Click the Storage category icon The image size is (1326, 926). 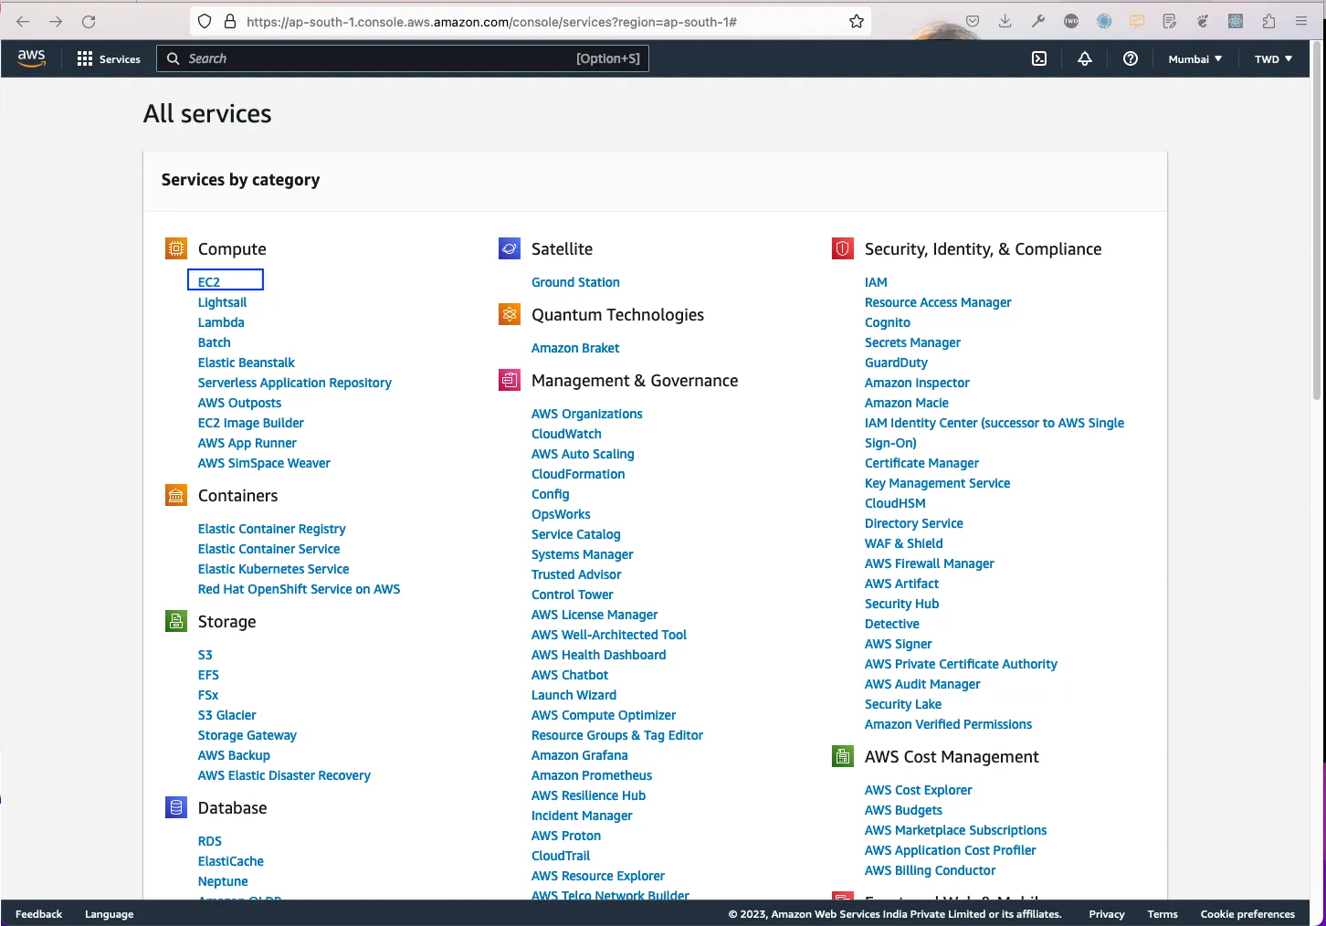[175, 621]
